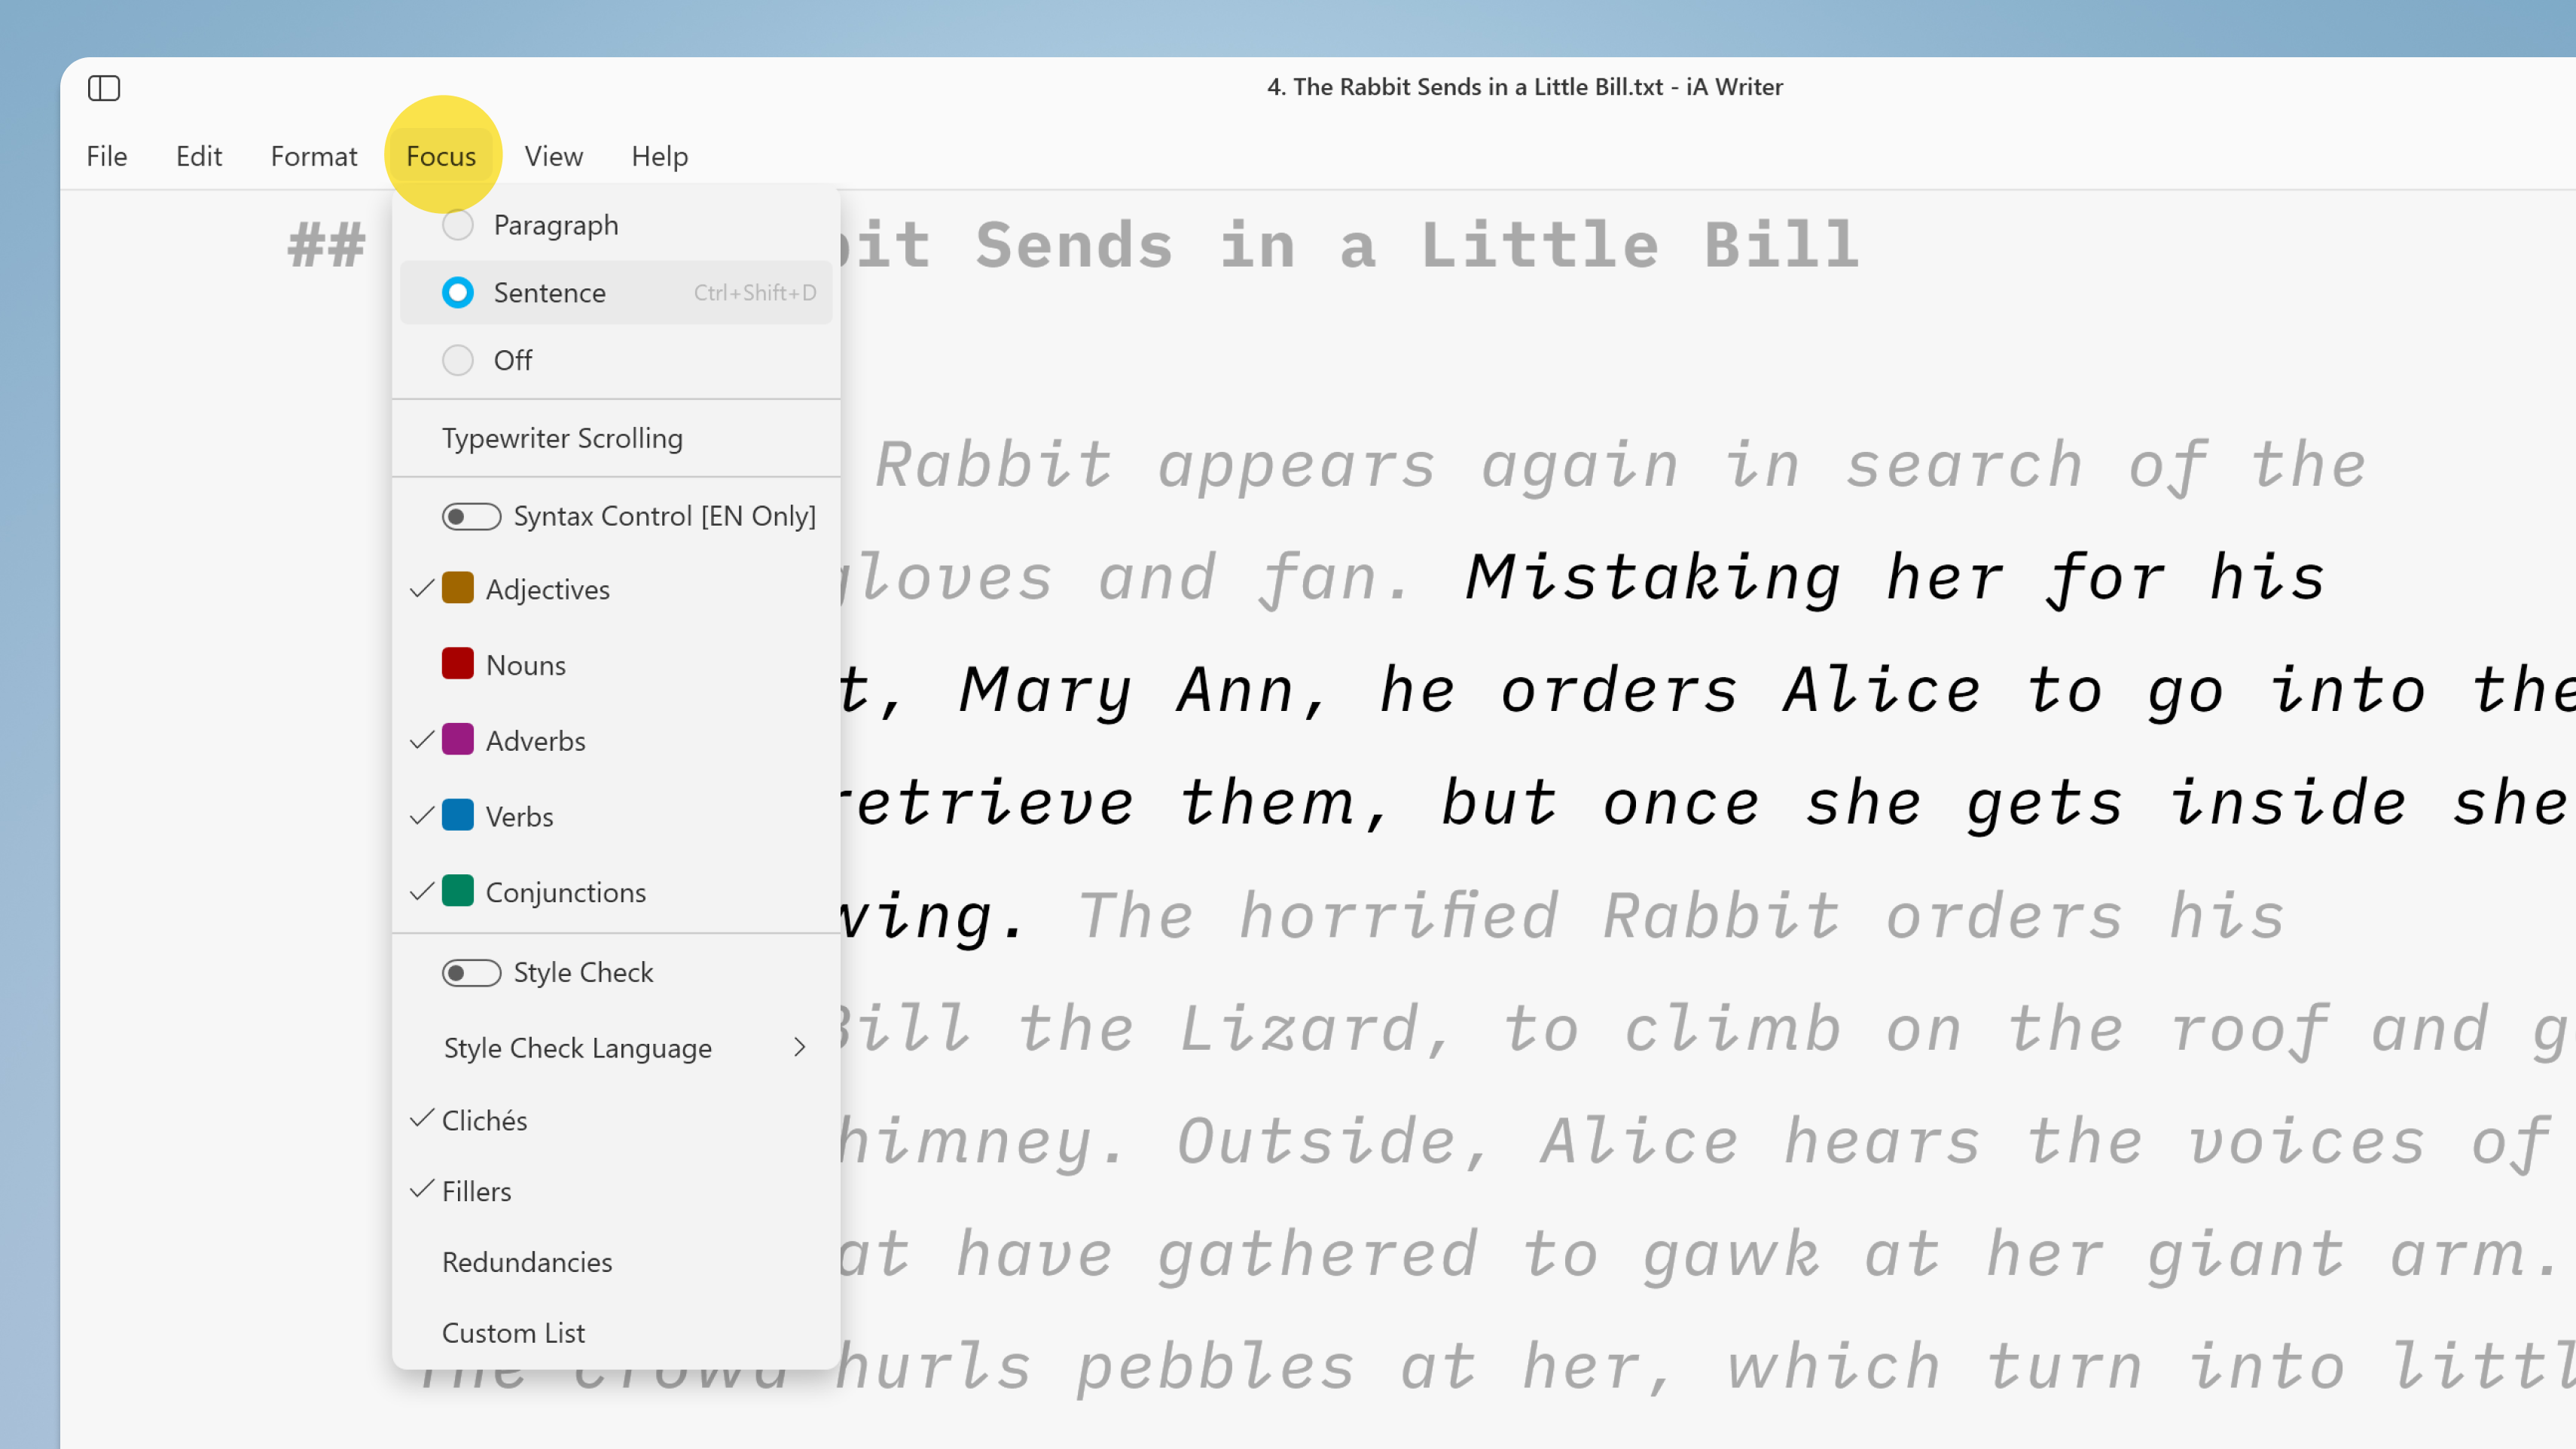Open the View menu
The width and height of the screenshot is (2576, 1449).
tap(554, 156)
